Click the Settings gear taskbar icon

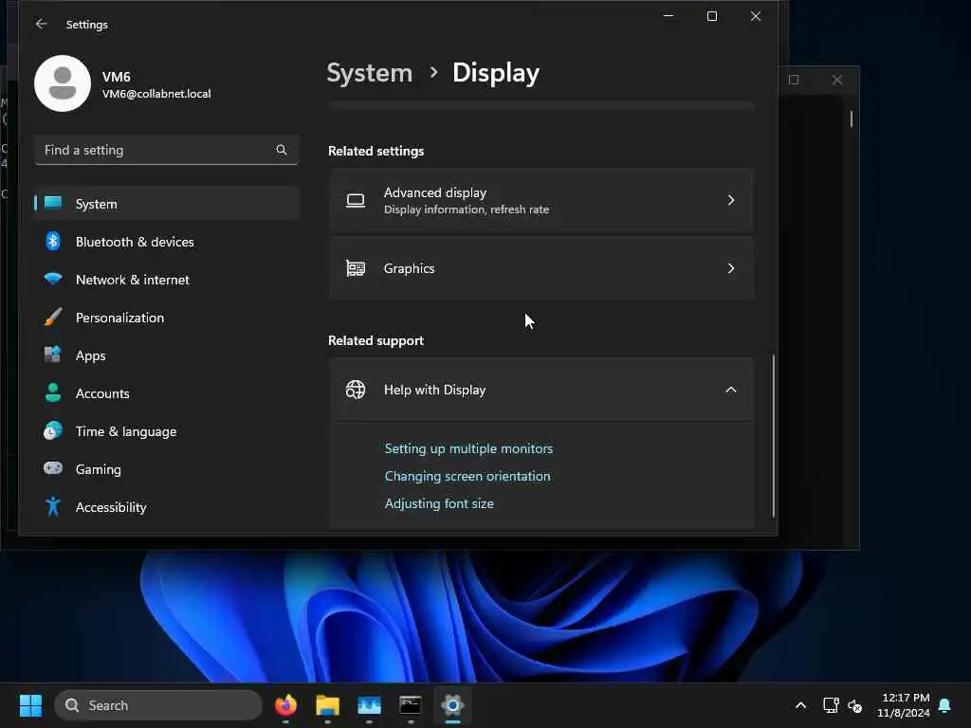click(x=452, y=705)
